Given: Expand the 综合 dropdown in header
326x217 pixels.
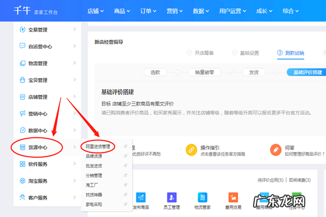Looking at the screenshot, I should click(x=291, y=11).
